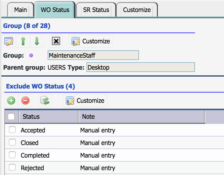Refresh the Exclude WO Status list
224x175 pixels.
tap(45, 101)
